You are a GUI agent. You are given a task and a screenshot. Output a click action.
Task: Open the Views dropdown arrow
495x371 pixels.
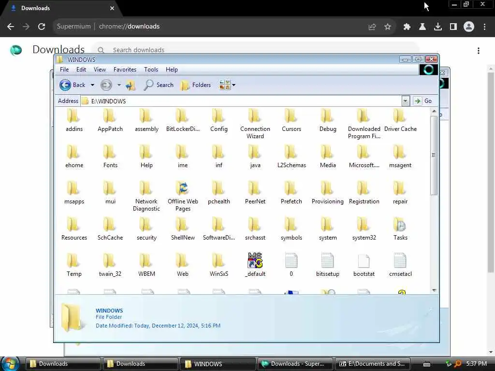click(x=233, y=85)
